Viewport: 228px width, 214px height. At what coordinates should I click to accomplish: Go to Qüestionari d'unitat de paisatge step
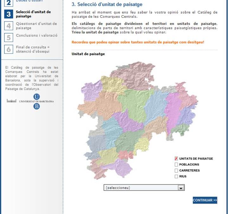point(36,26)
